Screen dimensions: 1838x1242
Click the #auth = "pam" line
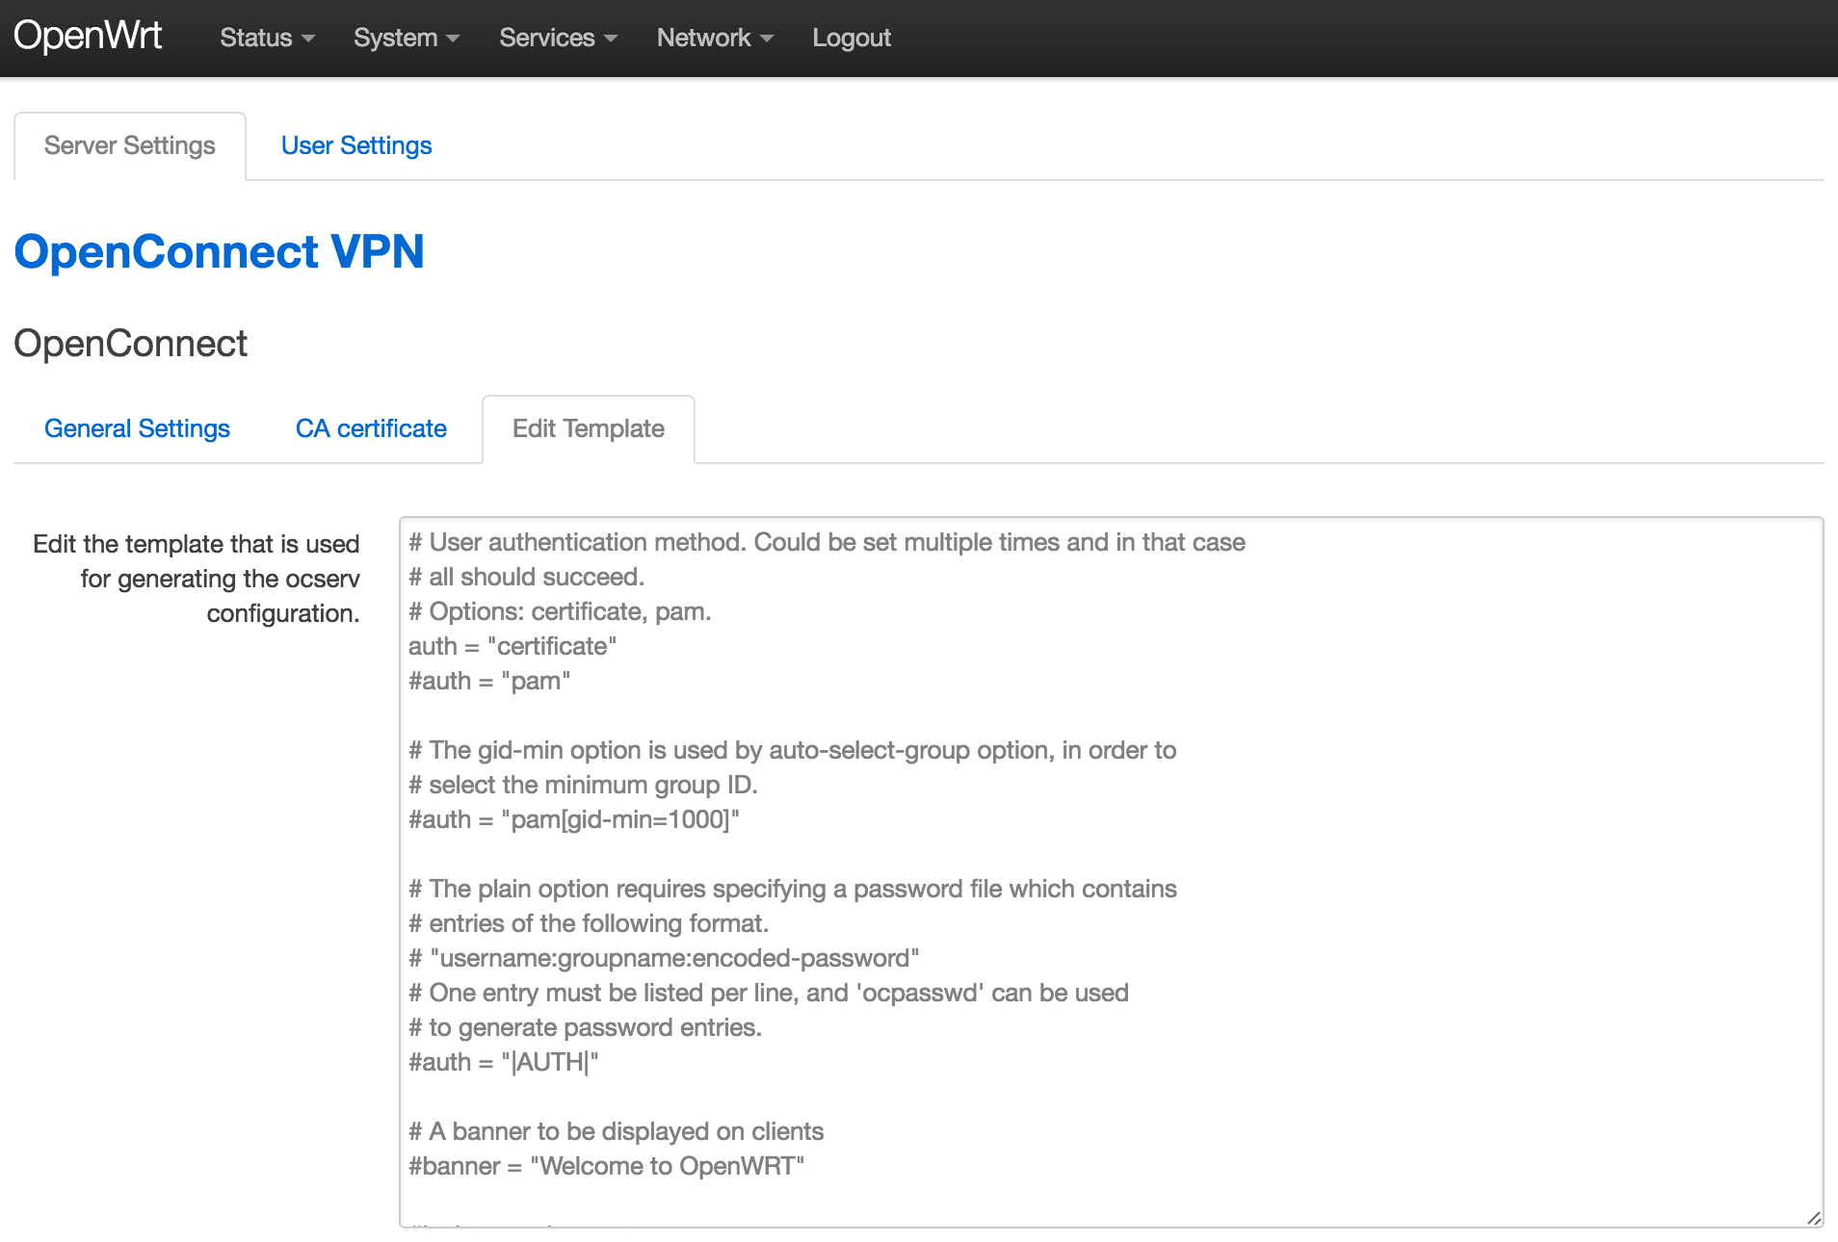(x=489, y=681)
